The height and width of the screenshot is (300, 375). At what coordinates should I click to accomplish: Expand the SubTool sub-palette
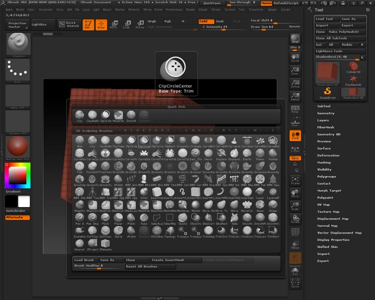pos(324,106)
